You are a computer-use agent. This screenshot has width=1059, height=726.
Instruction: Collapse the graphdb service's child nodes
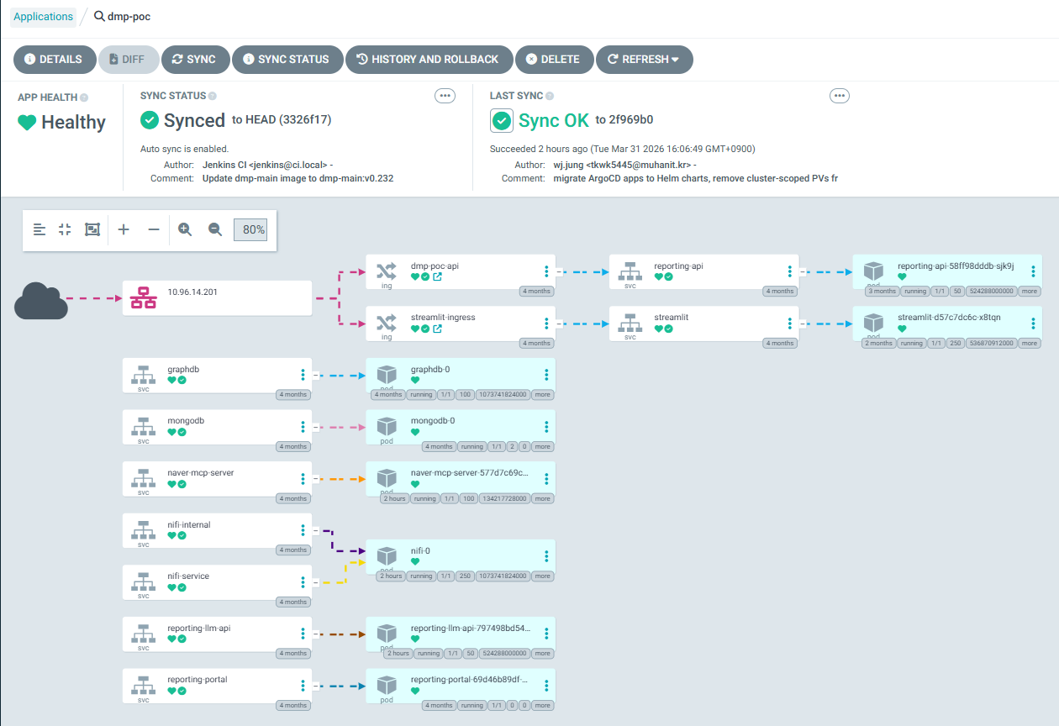coord(315,376)
